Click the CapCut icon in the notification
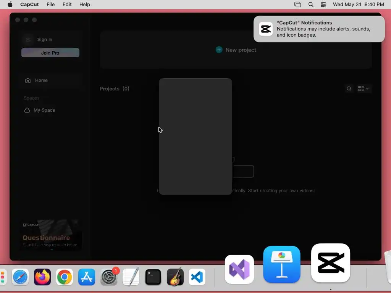 [x=266, y=29]
